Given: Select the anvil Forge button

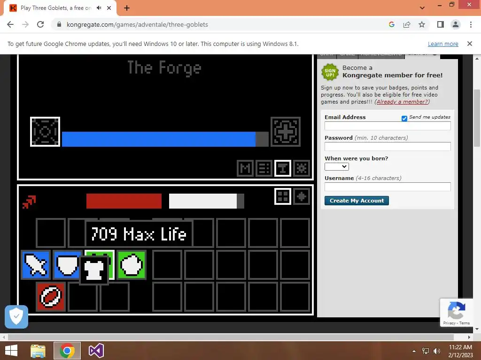Looking at the screenshot, I should coord(282,168).
